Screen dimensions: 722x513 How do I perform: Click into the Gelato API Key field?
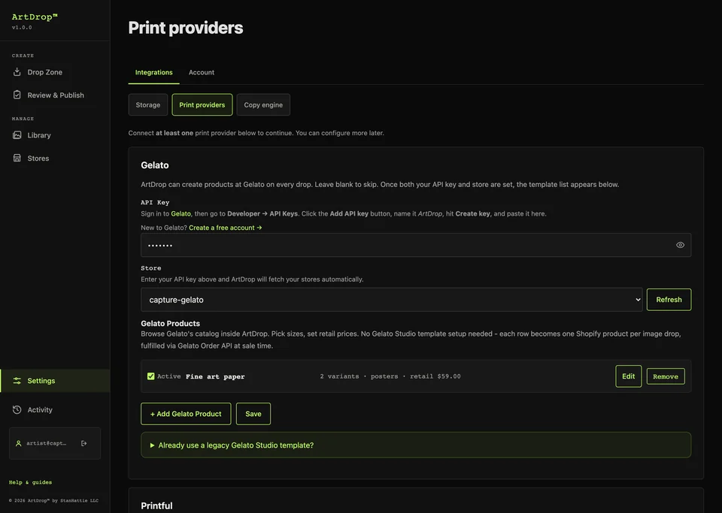(x=416, y=245)
